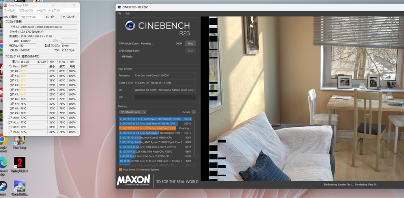
Task: Open Microsoft Edge desktop shortcut
Action: pyautogui.click(x=3, y=166)
